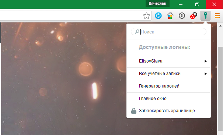Image resolution: width=223 pixels, height=135 pixels.
Task: Expand arrow next to Все учетные записи
Action: point(206,74)
